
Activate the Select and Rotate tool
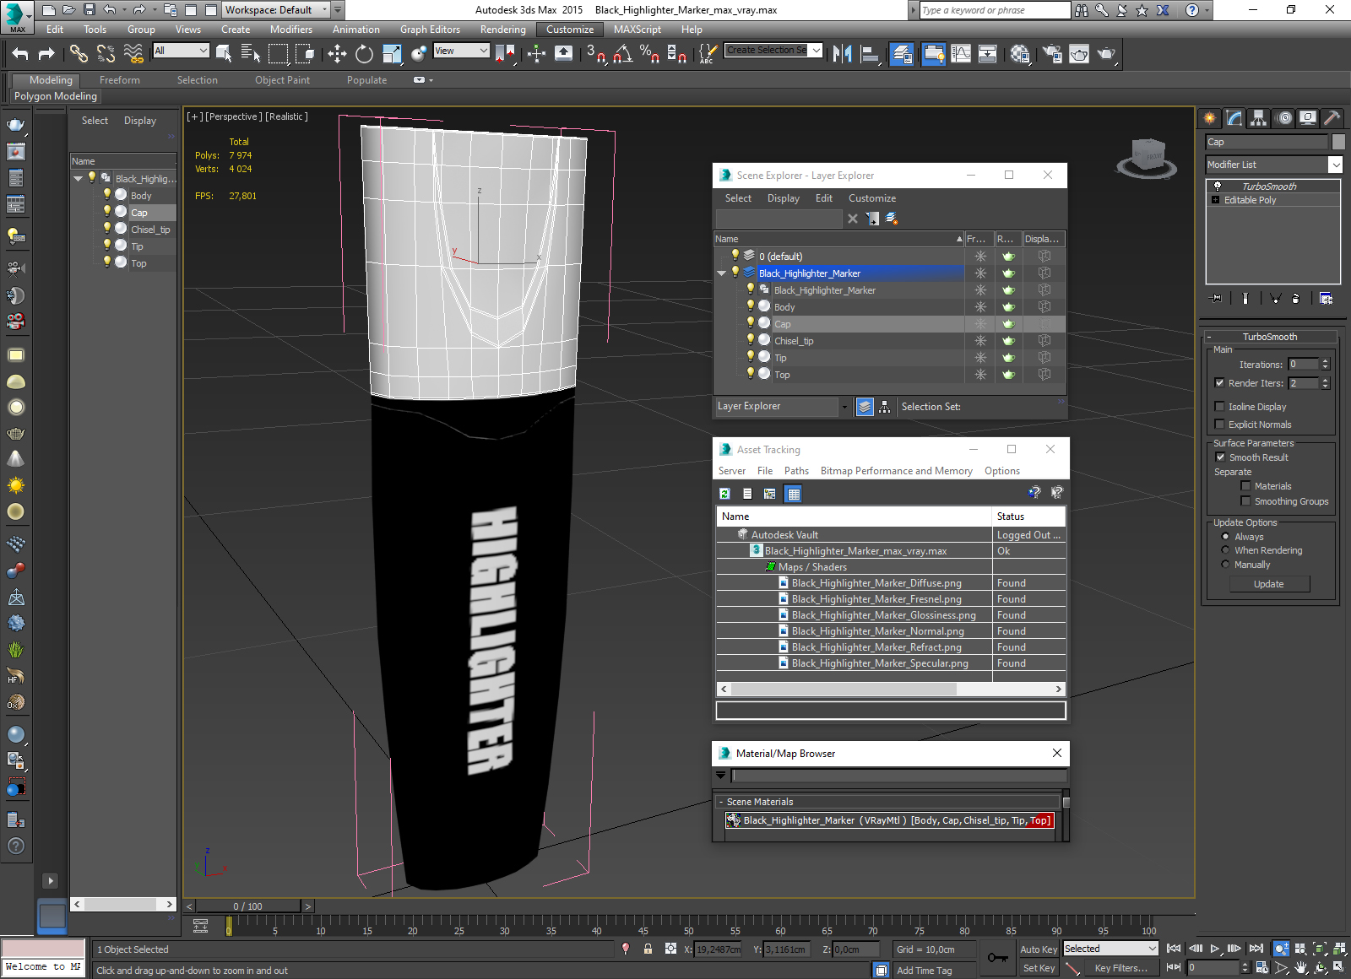(x=364, y=54)
